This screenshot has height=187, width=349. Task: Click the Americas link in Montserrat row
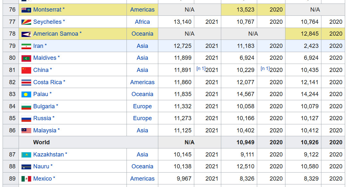142,10
